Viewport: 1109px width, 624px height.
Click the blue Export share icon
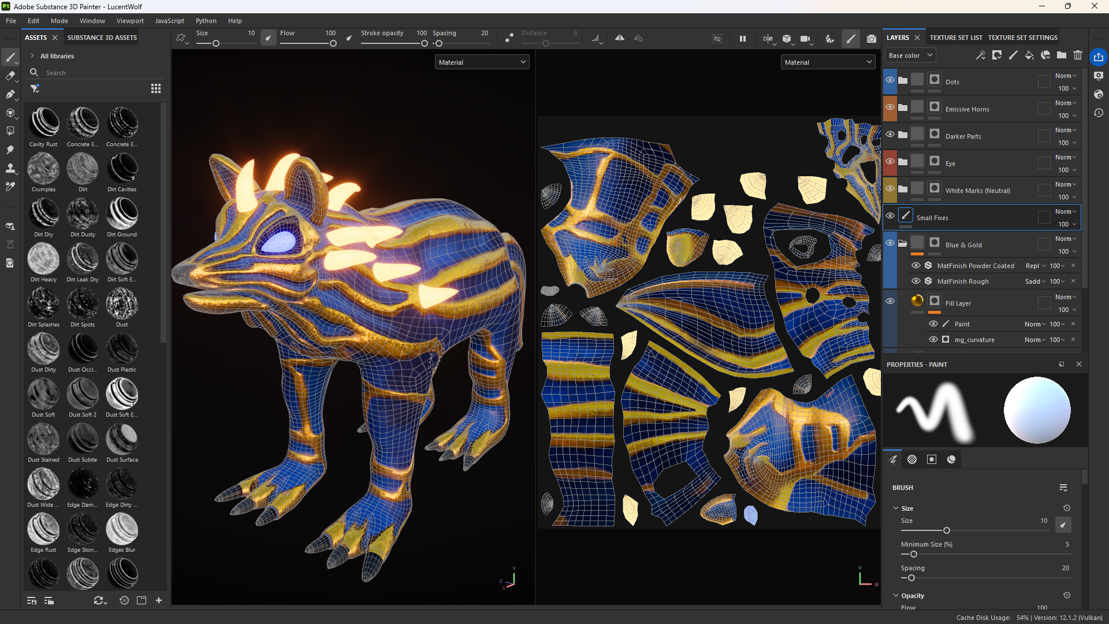pyautogui.click(x=1099, y=57)
